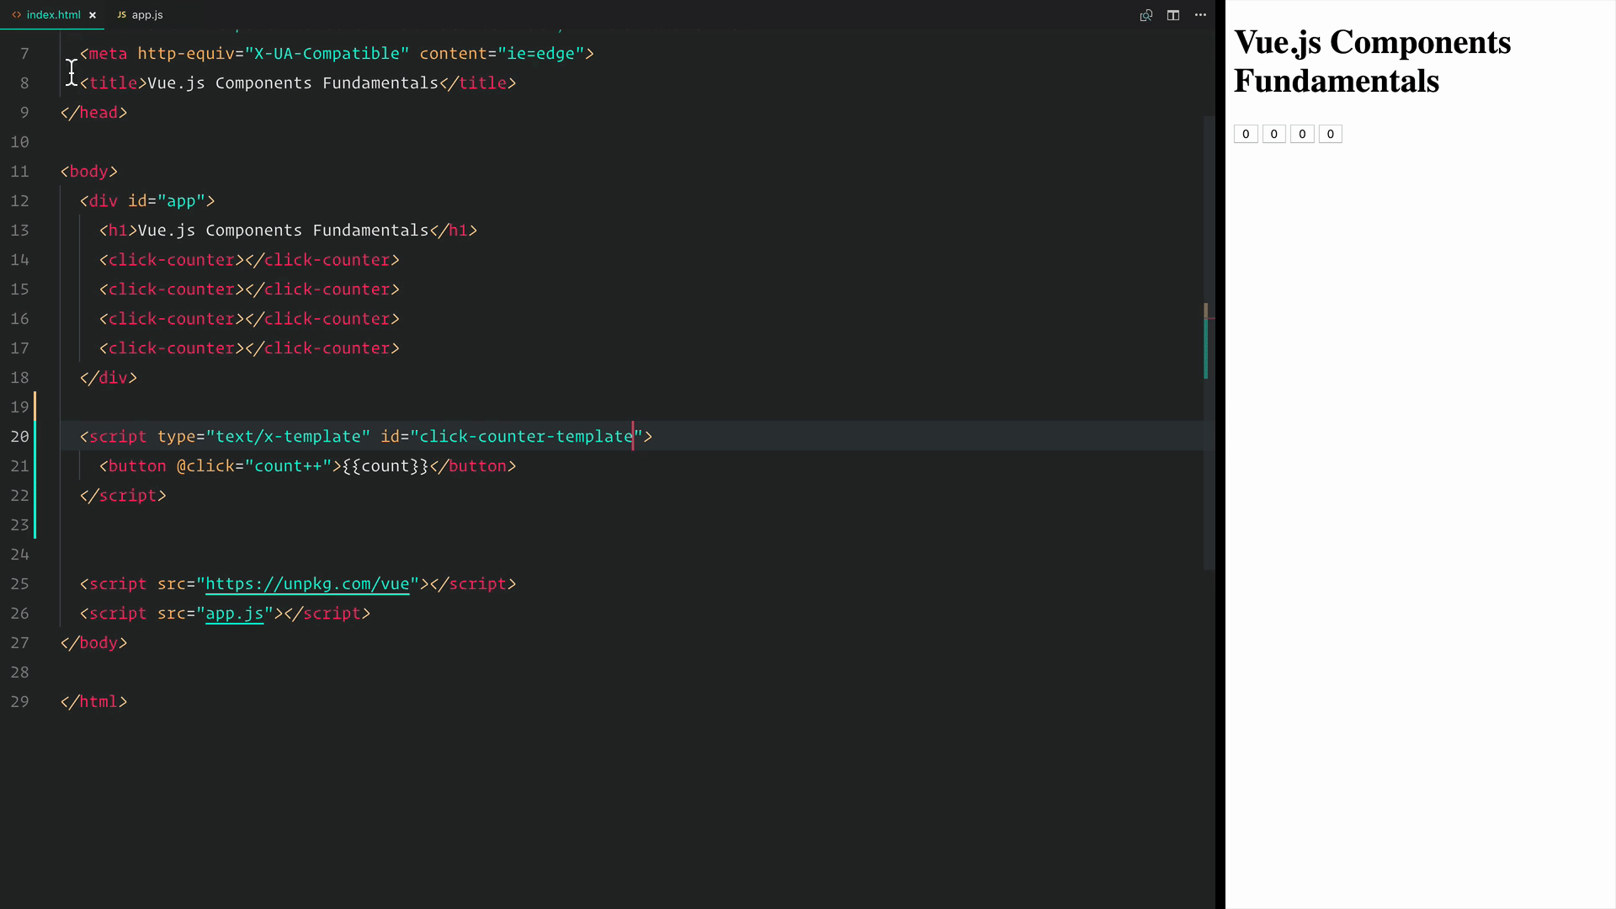Screen dimensions: 1616x909
Task: Click the "count++" click handler text
Action: [288, 466]
